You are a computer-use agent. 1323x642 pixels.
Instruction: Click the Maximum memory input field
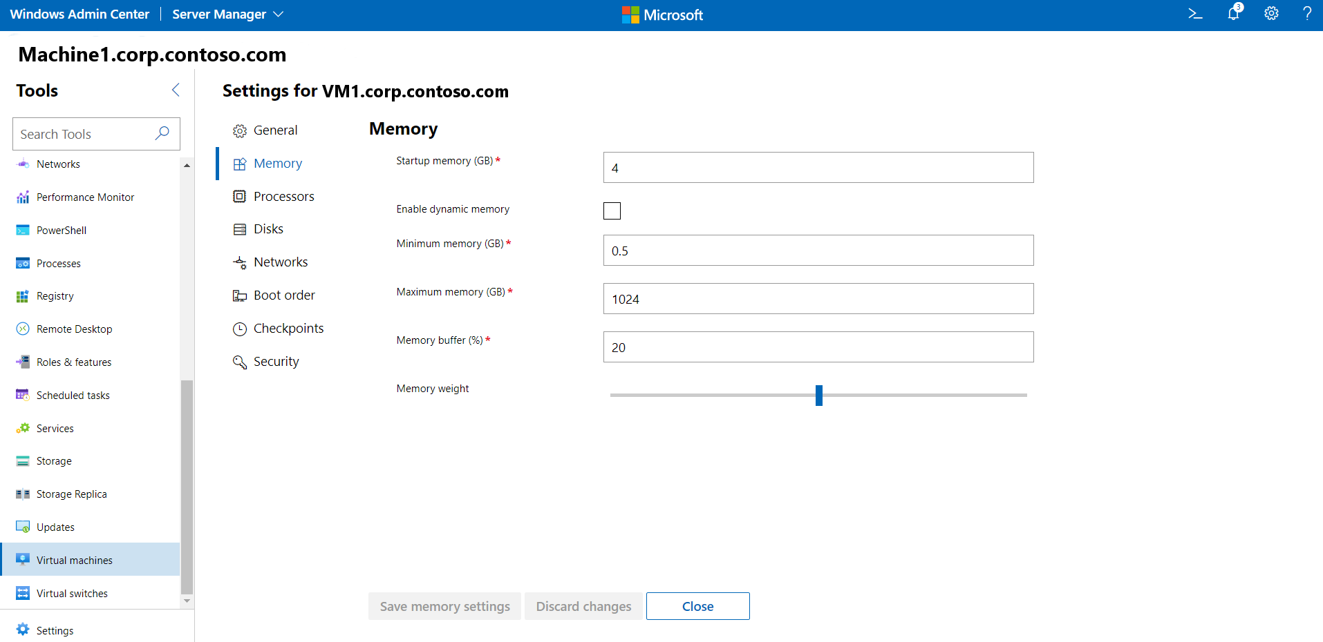(818, 298)
